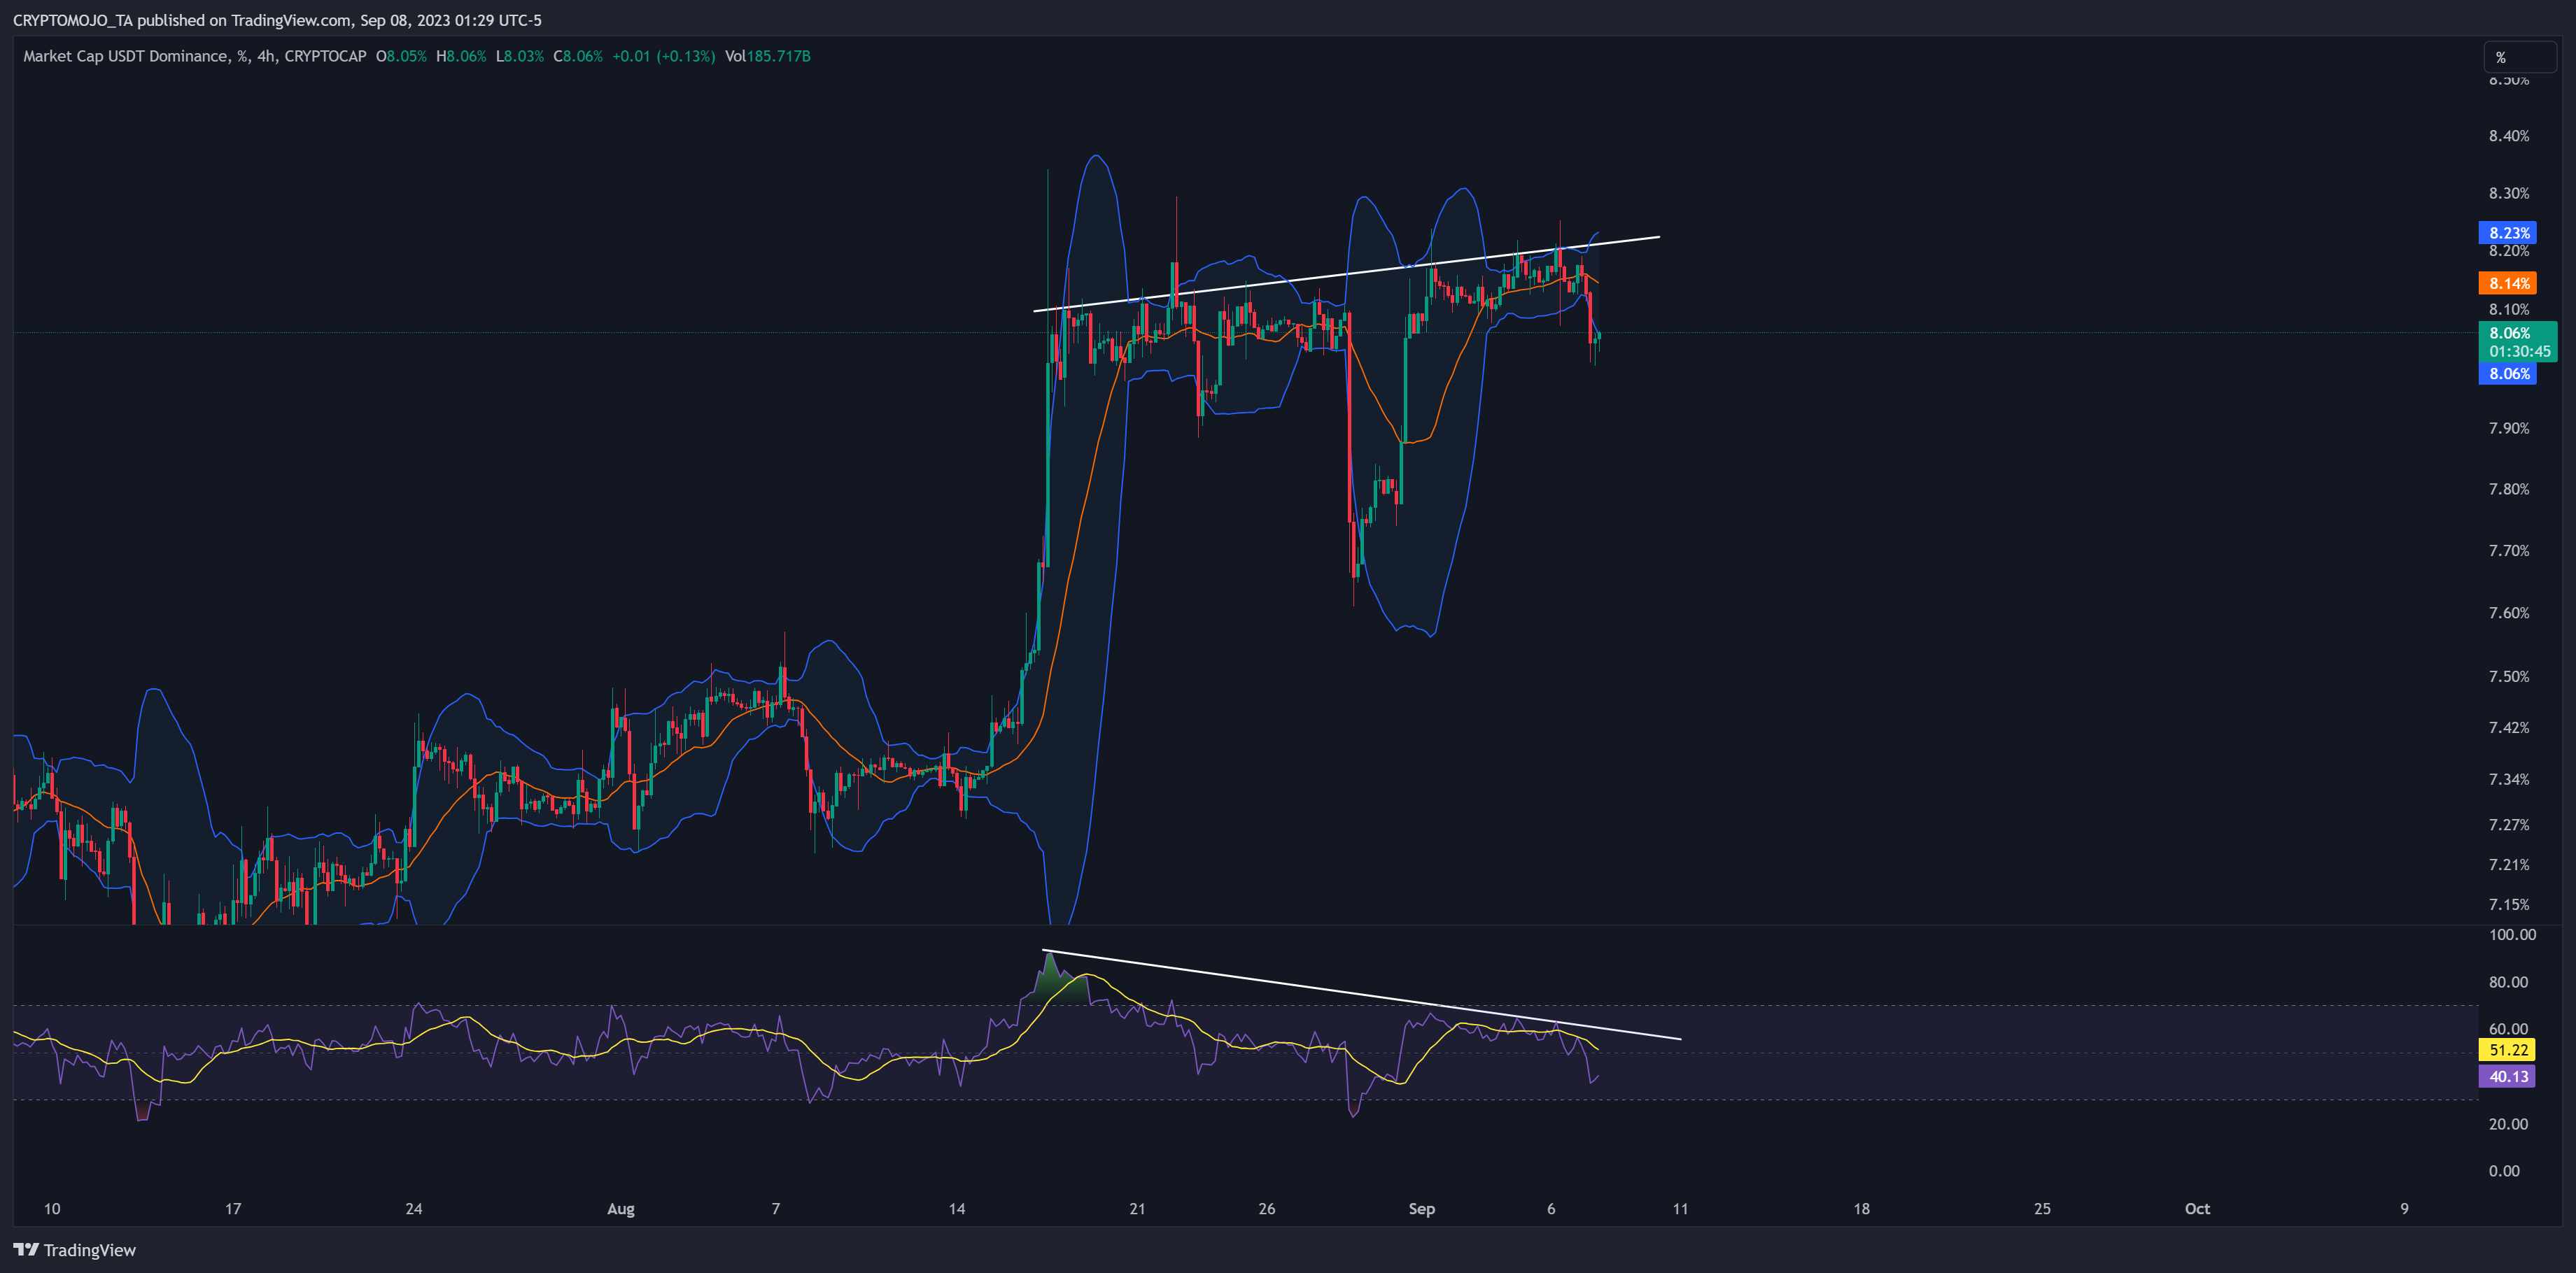Click the 7.21% price axis label
This screenshot has width=2576, height=1273.
[x=2509, y=865]
